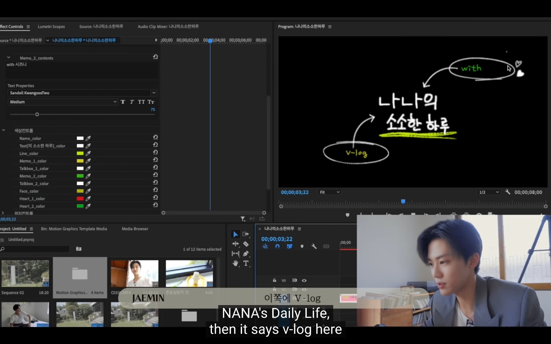Click the captions CC icon in timeline
The width and height of the screenshot is (551, 344).
click(326, 246)
